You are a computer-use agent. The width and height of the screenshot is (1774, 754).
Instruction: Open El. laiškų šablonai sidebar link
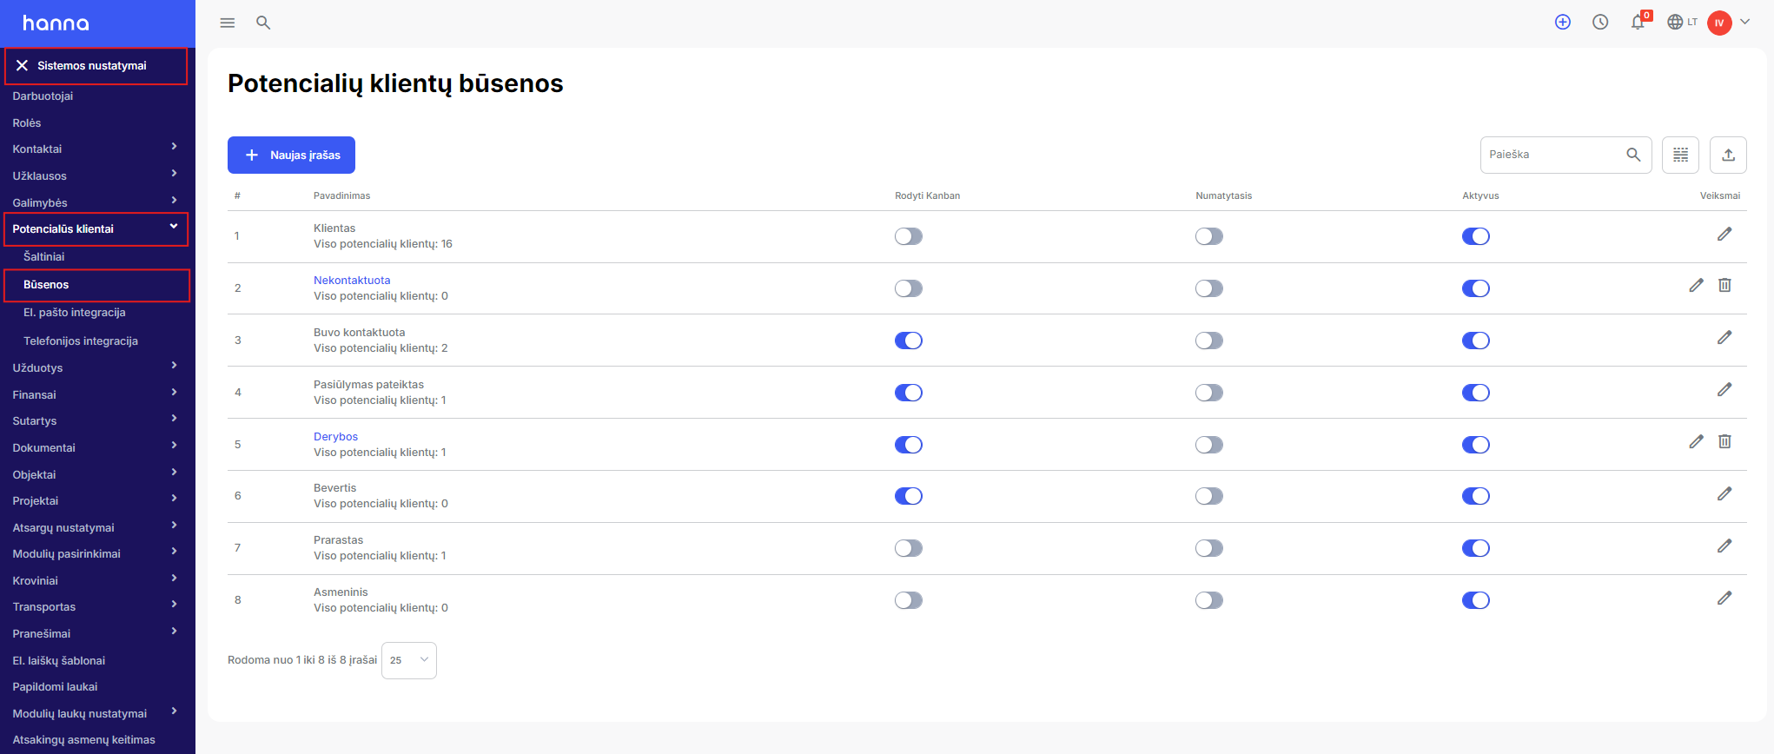[x=59, y=661]
